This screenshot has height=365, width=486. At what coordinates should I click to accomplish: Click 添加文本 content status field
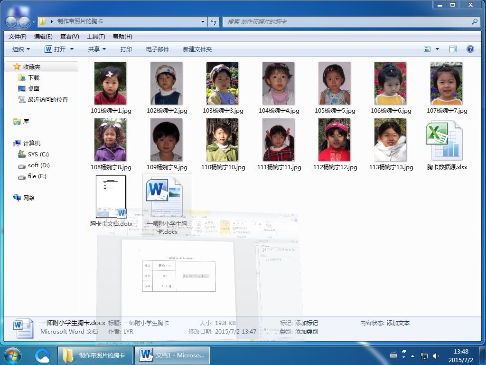click(398, 323)
